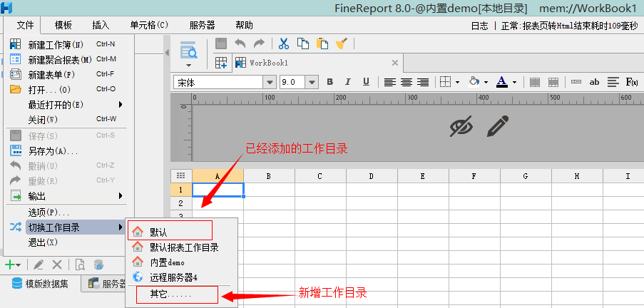Click the database connection icon
The width and height of the screenshot is (644, 308).
[98, 265]
